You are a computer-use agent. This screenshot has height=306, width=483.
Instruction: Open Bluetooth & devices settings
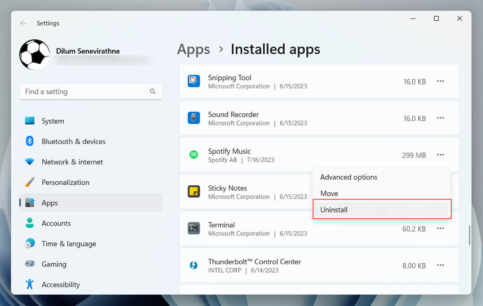[x=73, y=141]
